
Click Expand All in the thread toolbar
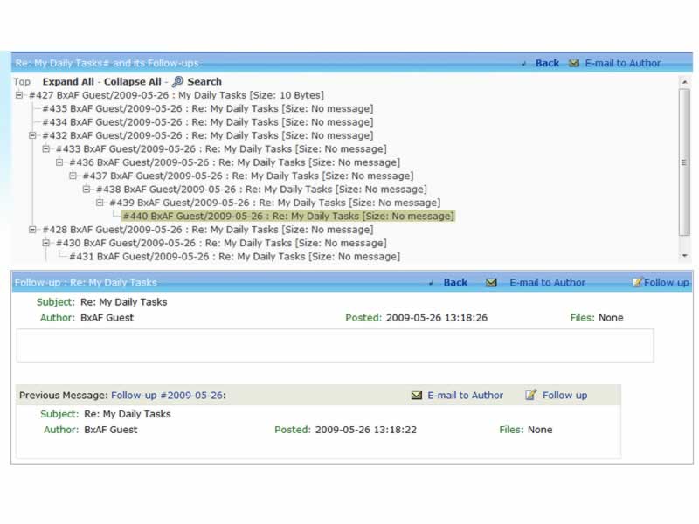pyautogui.click(x=68, y=82)
